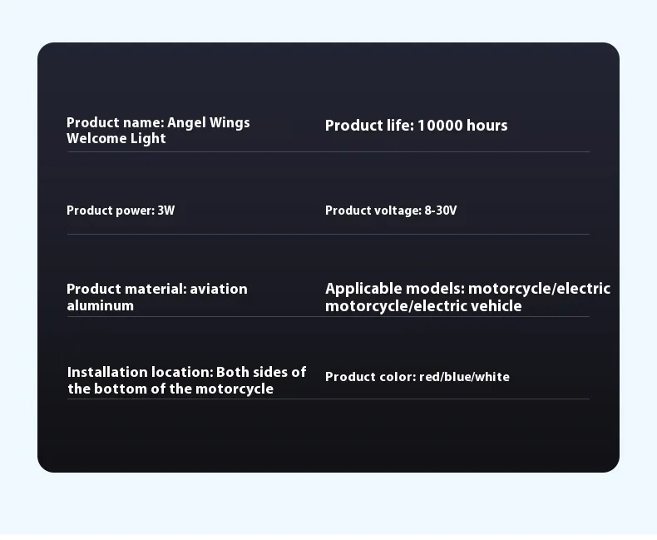Click the 'Installation location' label

pos(140,372)
